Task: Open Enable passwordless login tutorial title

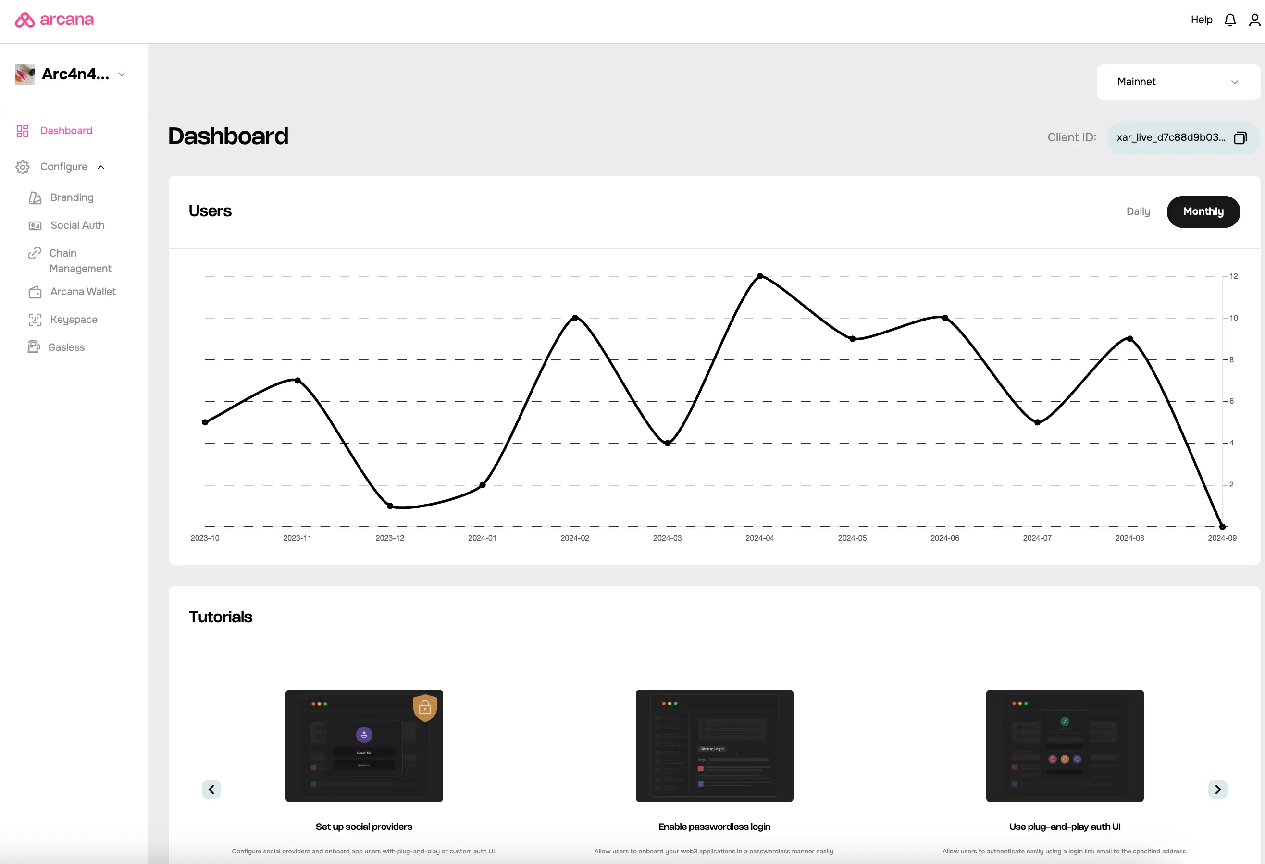Action: (x=714, y=827)
